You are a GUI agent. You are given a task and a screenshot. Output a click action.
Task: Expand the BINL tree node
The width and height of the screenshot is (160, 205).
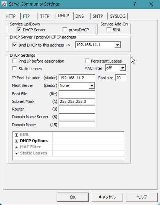point(17,135)
